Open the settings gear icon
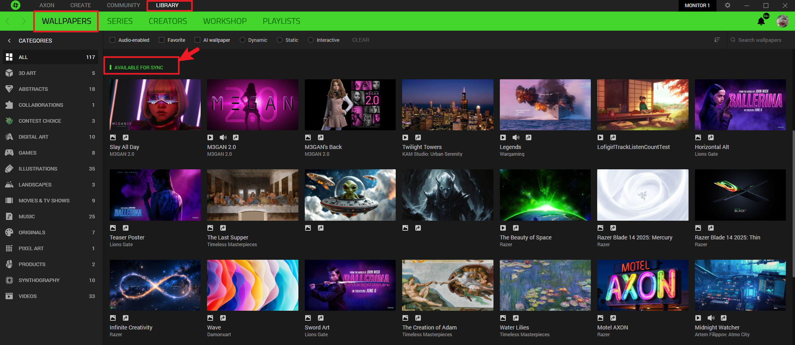 [x=728, y=6]
